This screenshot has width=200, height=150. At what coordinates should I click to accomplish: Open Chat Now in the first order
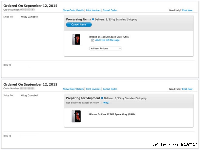(187, 10)
